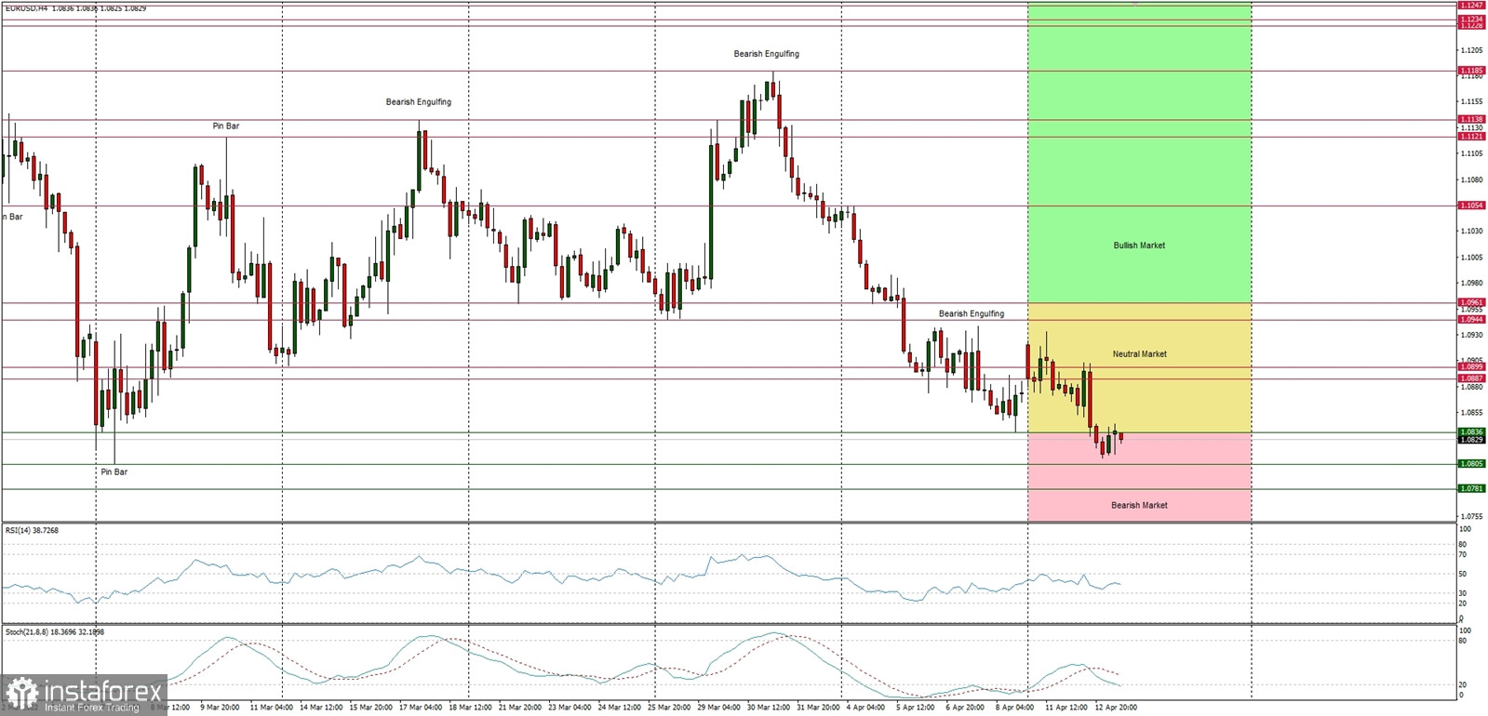1488x716 pixels.
Task: Select the green 1.0836 support price tag
Action: (x=1471, y=431)
